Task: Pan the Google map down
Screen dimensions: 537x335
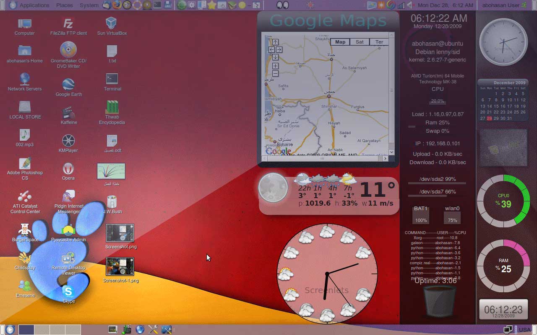Action: tap(275, 57)
